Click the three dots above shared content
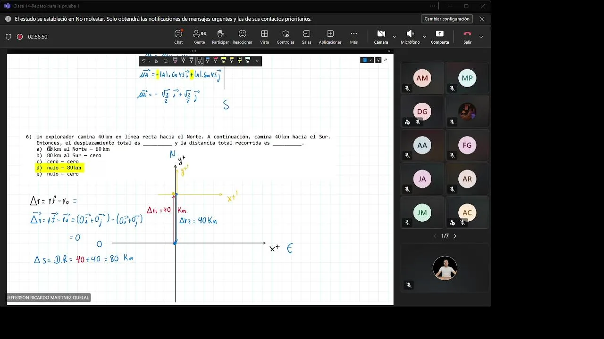Viewport: 604px width, 339px height. [194, 51]
